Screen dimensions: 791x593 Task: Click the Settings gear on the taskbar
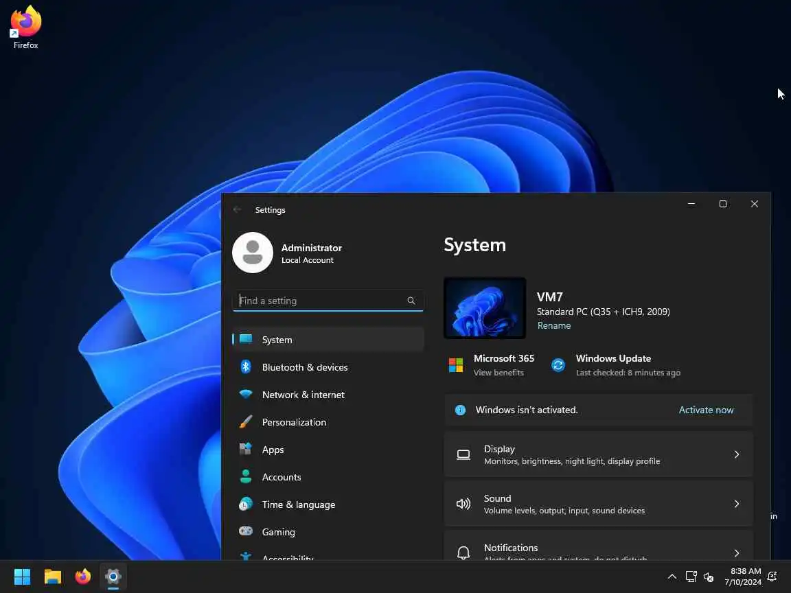click(113, 577)
